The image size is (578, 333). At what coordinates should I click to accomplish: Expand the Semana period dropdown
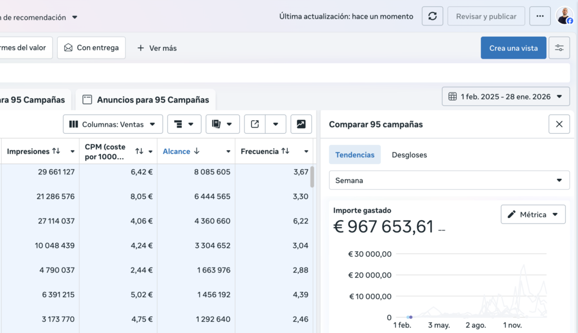pos(449,181)
